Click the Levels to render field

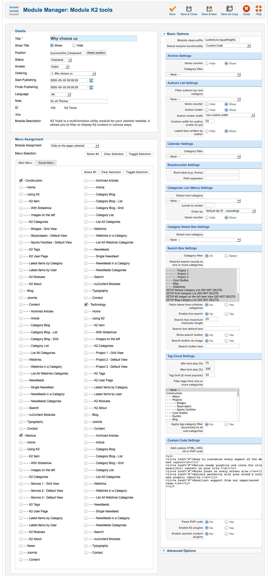point(210,205)
